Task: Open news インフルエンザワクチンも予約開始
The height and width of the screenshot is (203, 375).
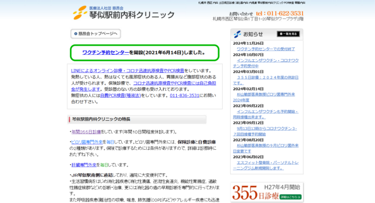Action: tap(265, 114)
